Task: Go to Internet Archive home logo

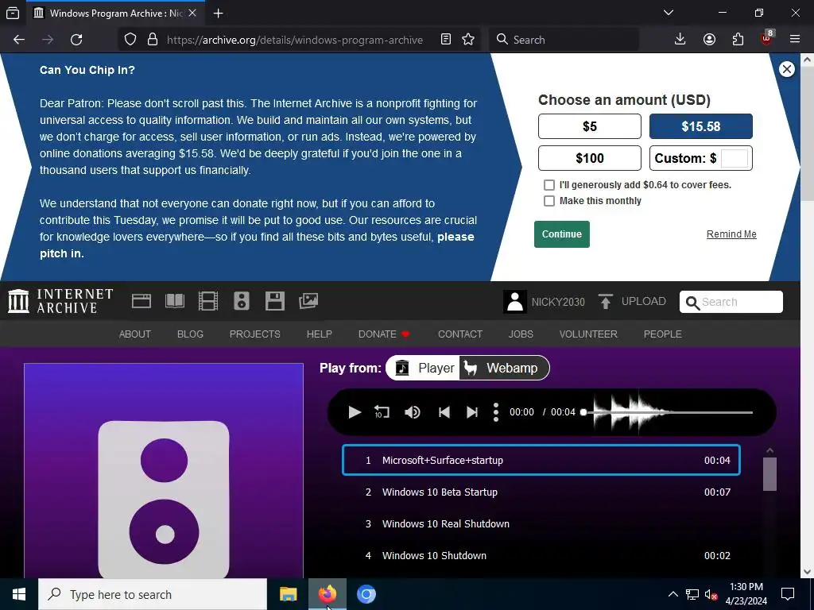Action: pyautogui.click(x=60, y=301)
